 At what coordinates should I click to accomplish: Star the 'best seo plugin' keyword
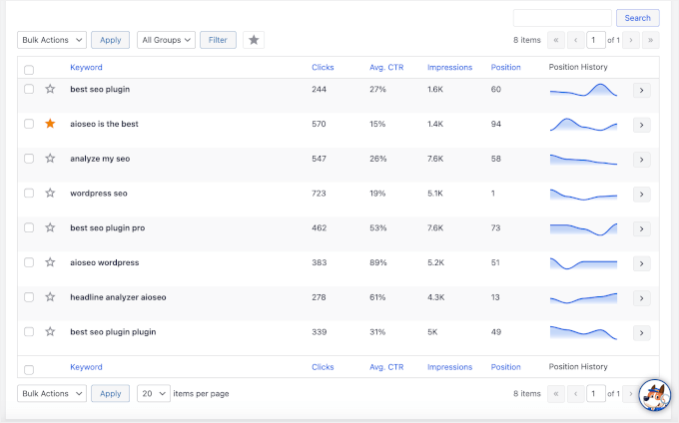[50, 89]
